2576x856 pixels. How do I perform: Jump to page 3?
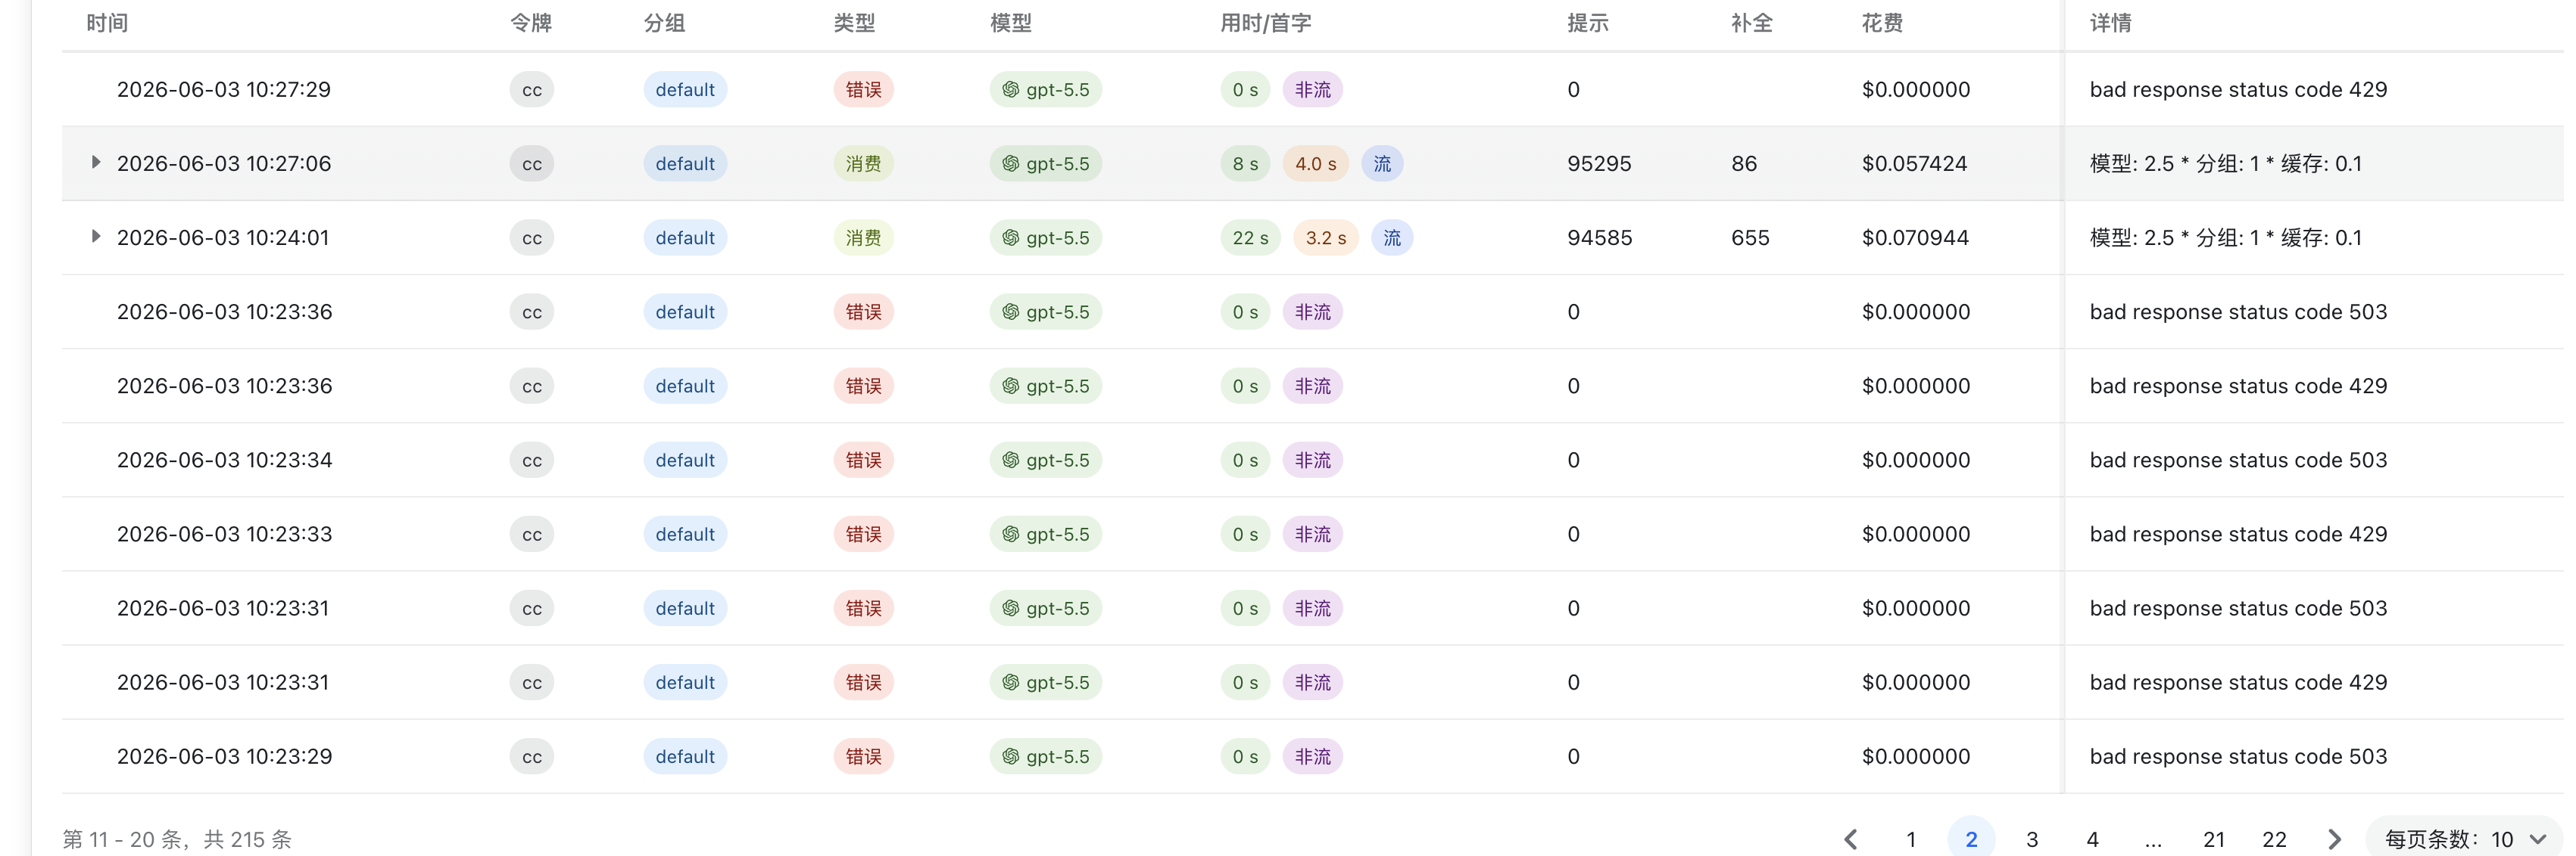(2032, 839)
